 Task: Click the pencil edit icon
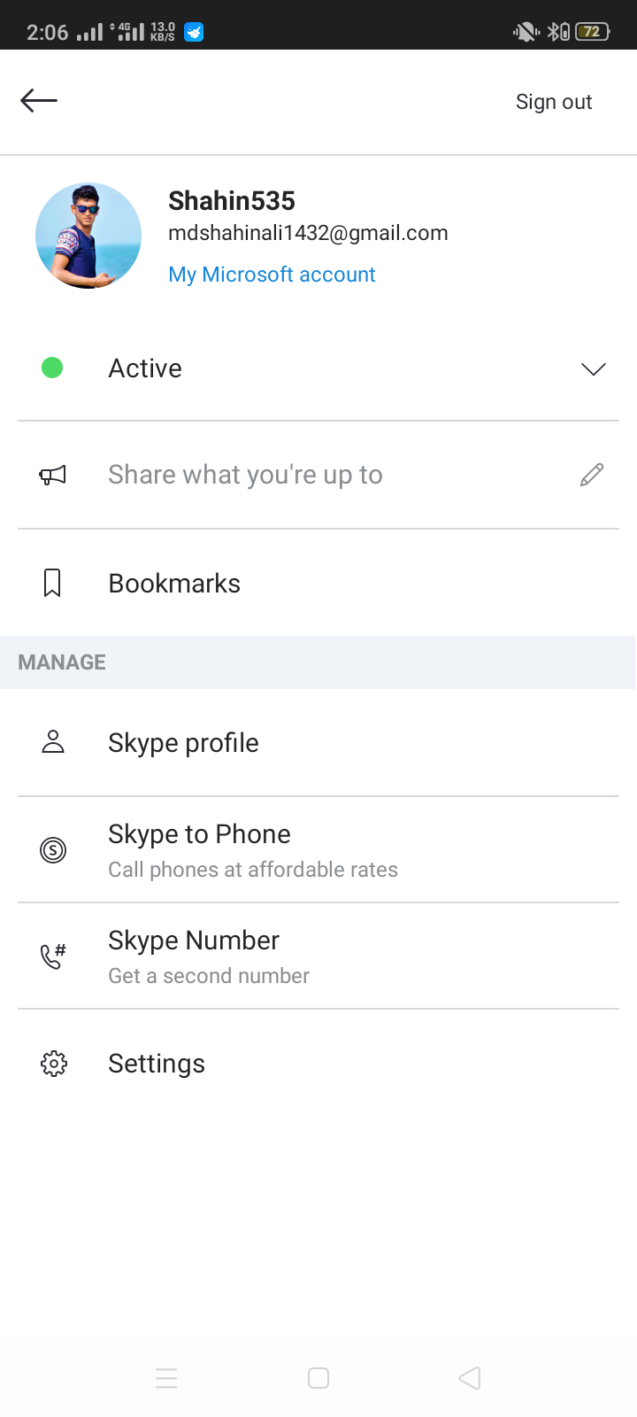click(x=592, y=476)
